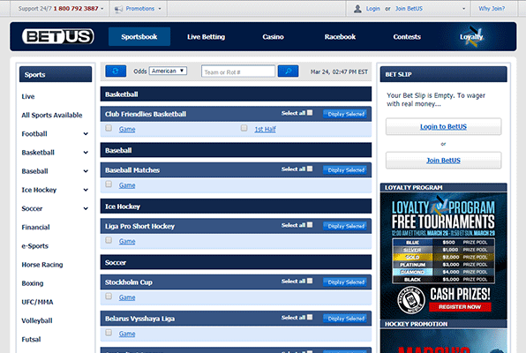Open the Login or Join dropdown arrow

[464, 9]
